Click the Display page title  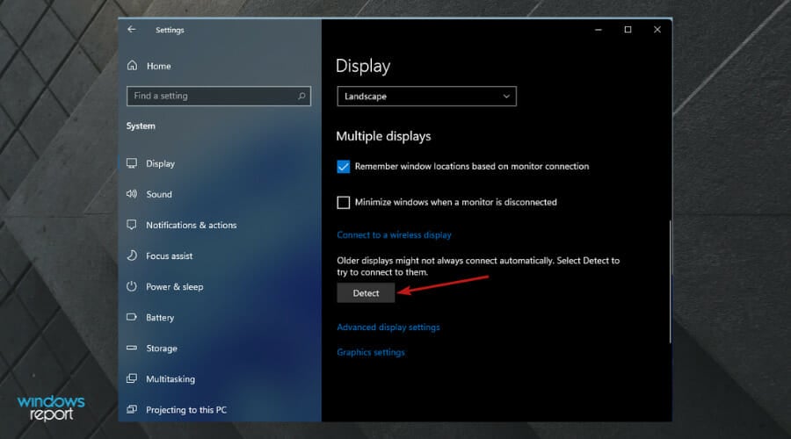point(363,66)
